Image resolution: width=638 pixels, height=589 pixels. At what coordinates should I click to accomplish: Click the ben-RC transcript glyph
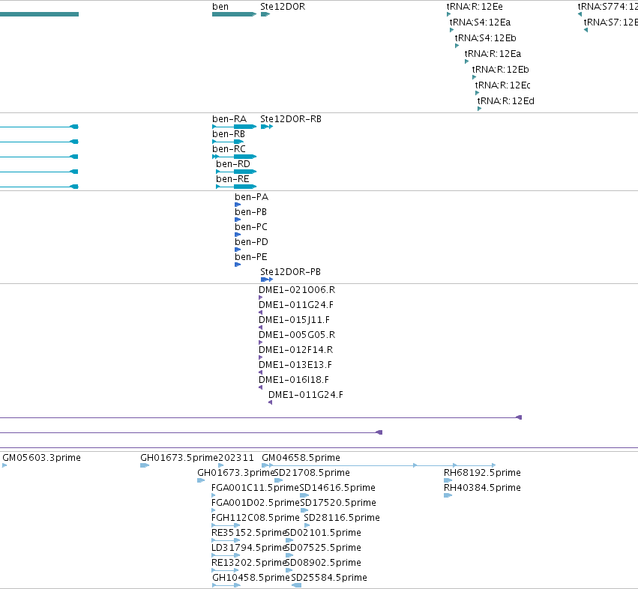point(235,157)
